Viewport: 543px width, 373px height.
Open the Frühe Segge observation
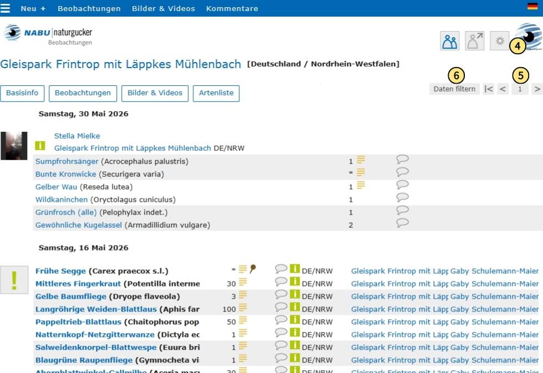pos(60,271)
